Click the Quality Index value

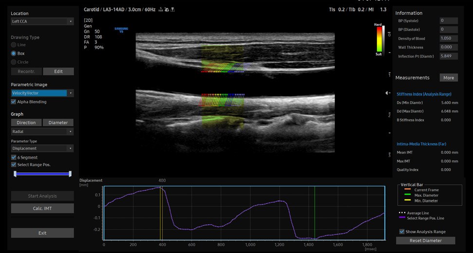(446, 170)
